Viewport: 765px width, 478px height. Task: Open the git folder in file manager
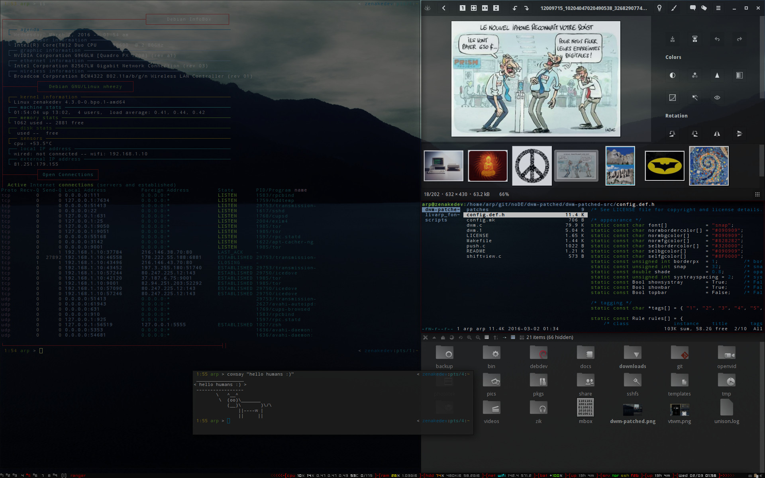(680, 357)
